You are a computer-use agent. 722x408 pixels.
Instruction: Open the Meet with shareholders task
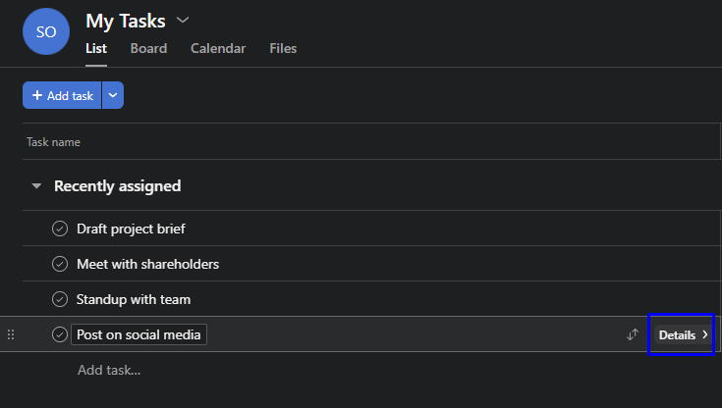[x=147, y=264]
